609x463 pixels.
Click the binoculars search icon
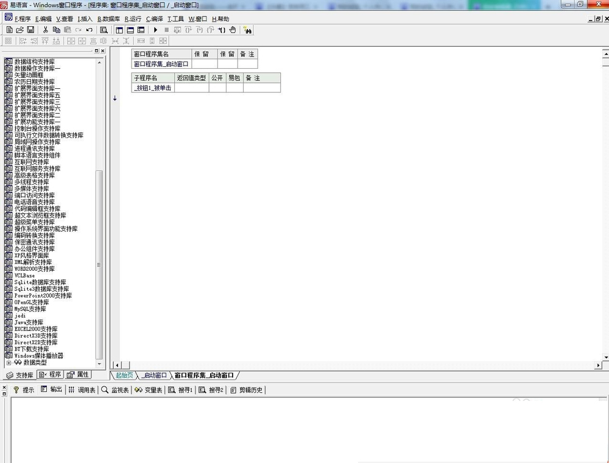click(247, 30)
